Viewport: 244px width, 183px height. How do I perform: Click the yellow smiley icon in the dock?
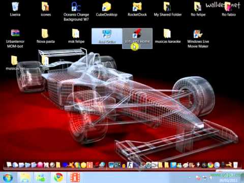coord(83,165)
